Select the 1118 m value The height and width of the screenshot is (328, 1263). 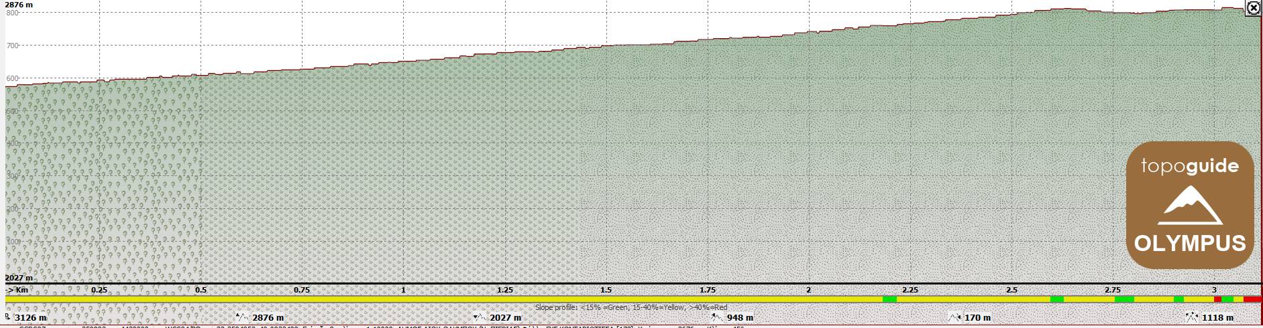coord(1217,317)
